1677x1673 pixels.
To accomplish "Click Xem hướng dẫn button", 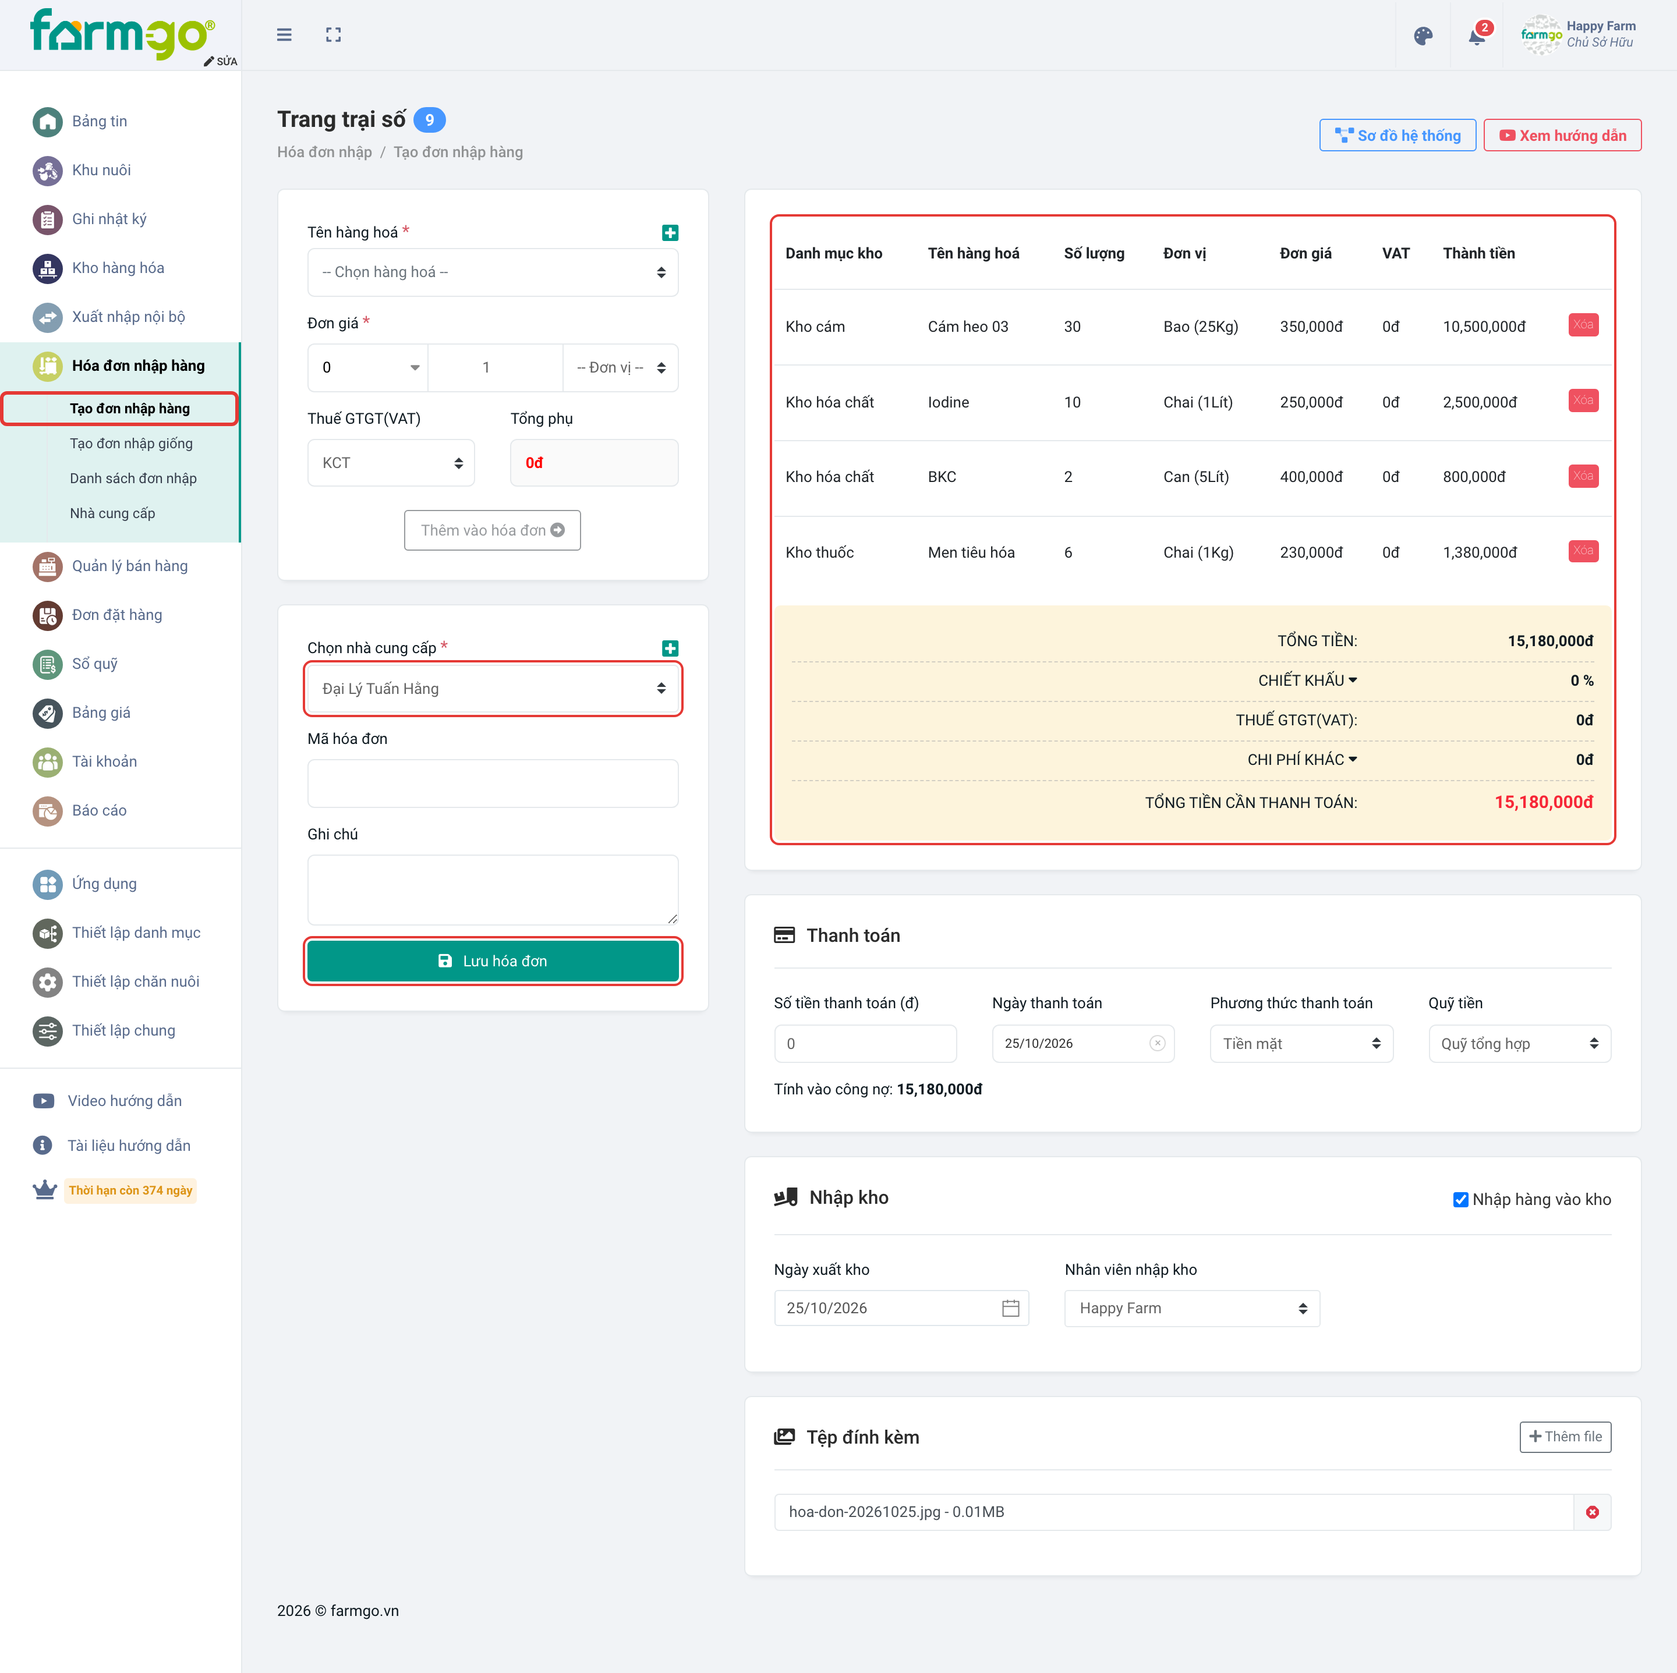I will [1562, 136].
